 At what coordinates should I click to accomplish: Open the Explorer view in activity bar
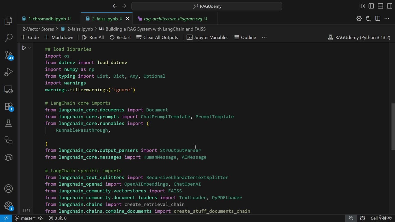[9, 21]
